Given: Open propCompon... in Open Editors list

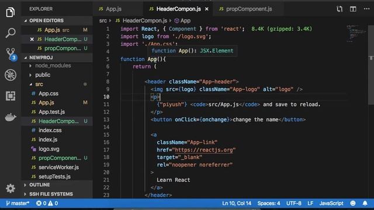Looking at the screenshot, I should (x=57, y=48).
